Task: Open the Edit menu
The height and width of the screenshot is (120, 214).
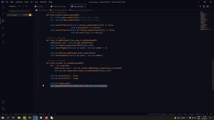Action: [x=12, y=2]
